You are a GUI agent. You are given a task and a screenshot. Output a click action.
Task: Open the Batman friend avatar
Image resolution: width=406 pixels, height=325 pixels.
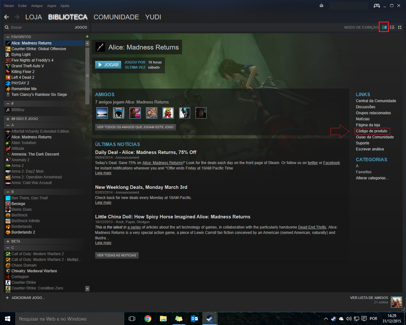(x=119, y=113)
